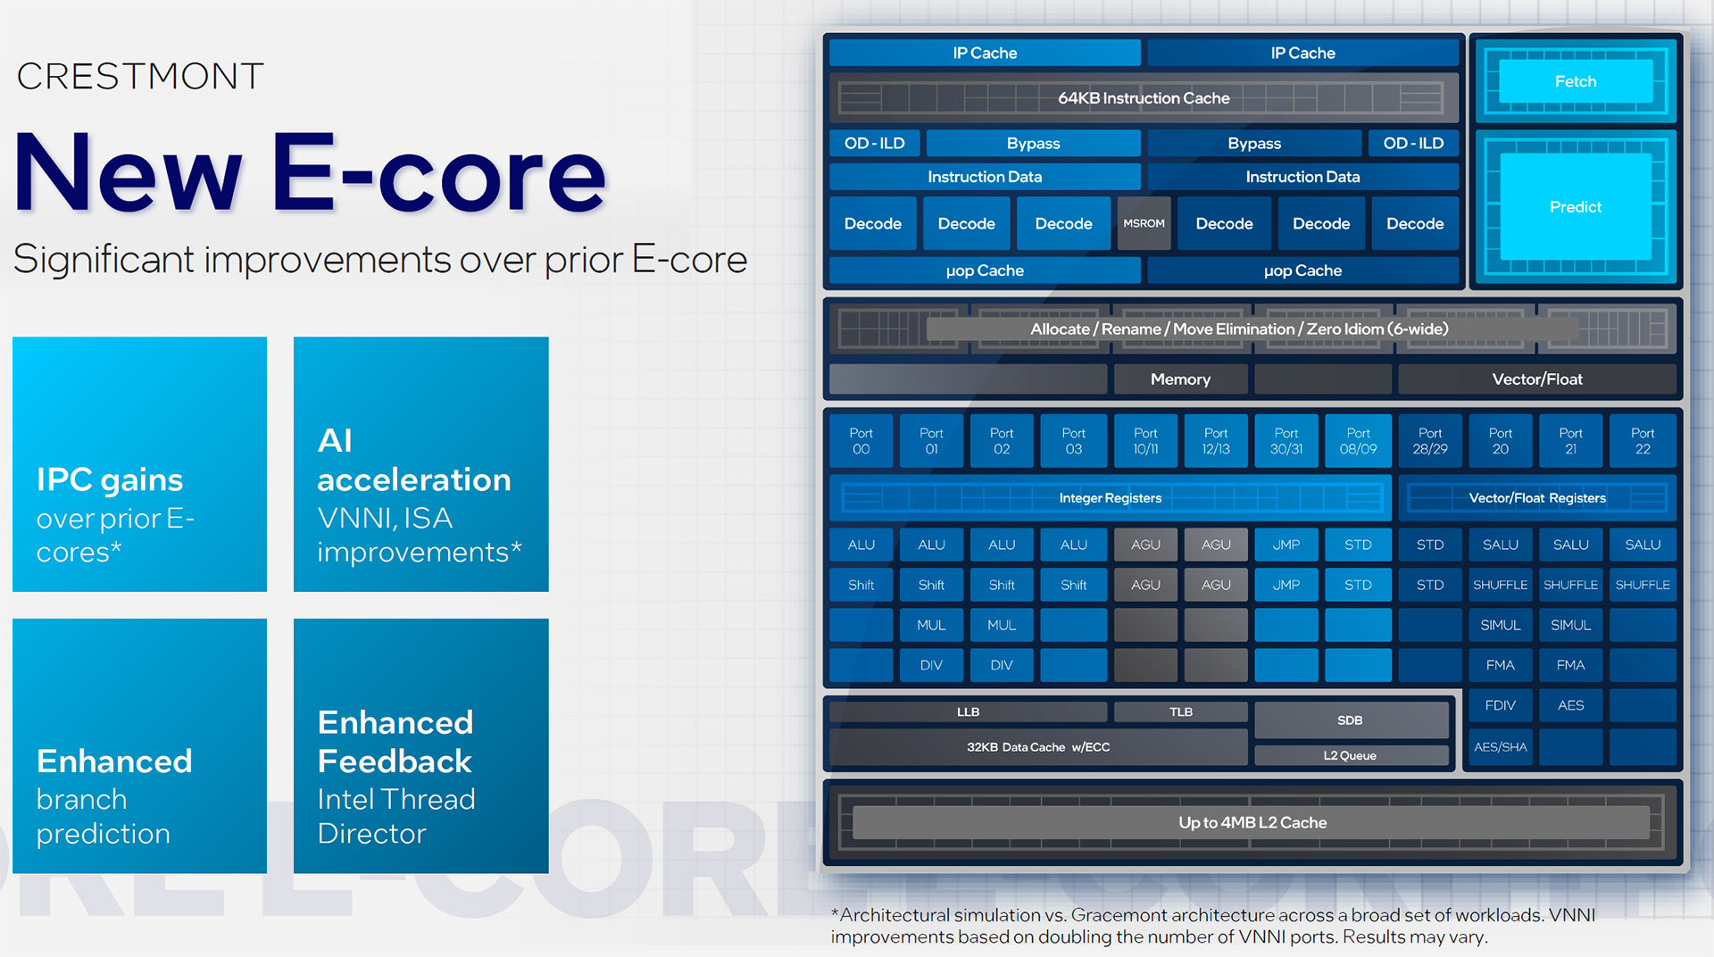Click the FMA block under Port 20
The height and width of the screenshot is (957, 1714).
1501,665
